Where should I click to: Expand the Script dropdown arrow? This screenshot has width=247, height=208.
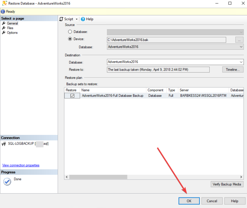(77, 19)
